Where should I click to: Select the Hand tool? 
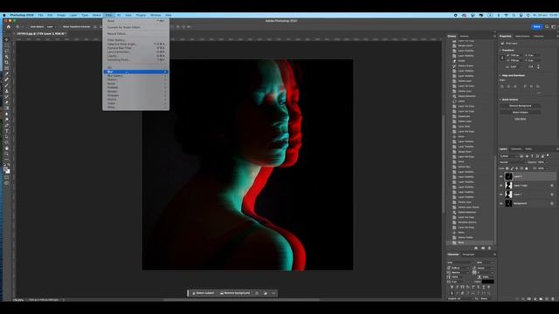pyautogui.click(x=6, y=148)
